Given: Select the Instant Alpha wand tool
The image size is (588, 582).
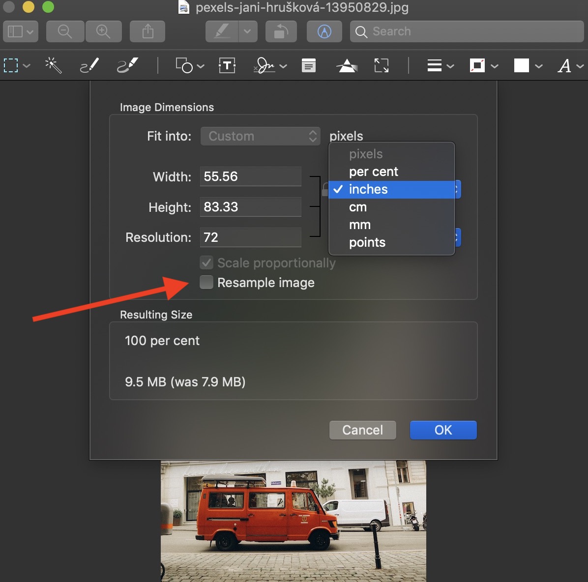Looking at the screenshot, I should point(53,66).
